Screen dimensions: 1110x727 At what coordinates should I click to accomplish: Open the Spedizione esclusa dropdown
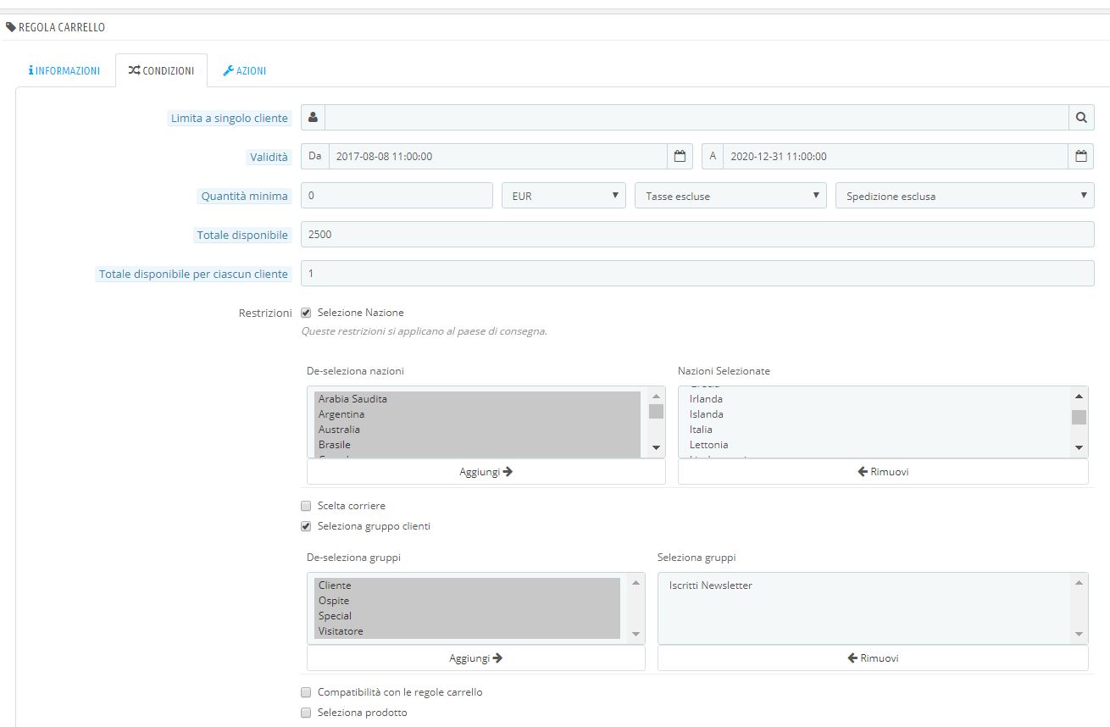click(965, 196)
